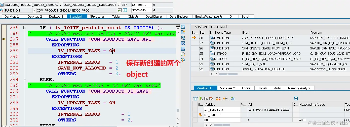Click the blue information icon near SY-TABIX
This screenshot has height=127, width=350.
(125, 10)
